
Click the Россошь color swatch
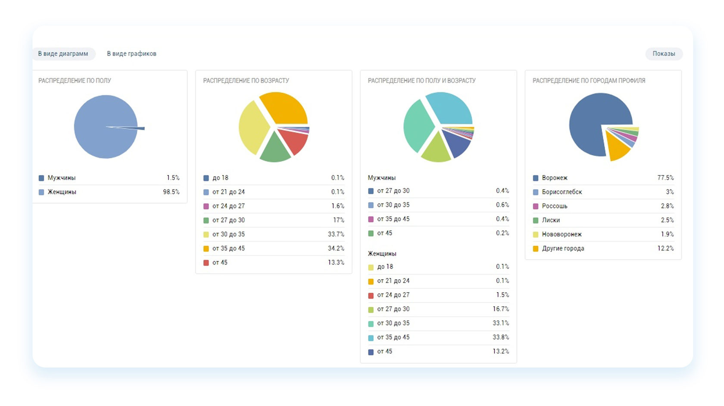[536, 206]
